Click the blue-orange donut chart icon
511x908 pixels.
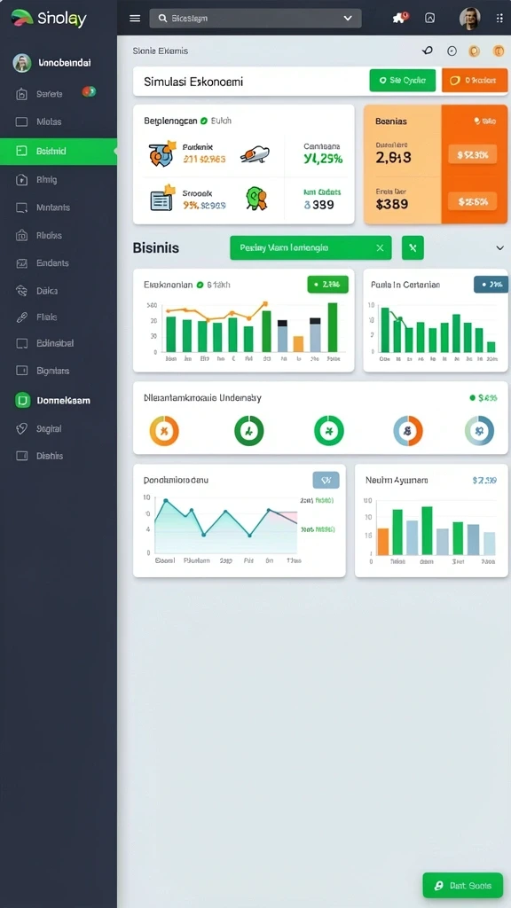(x=408, y=431)
